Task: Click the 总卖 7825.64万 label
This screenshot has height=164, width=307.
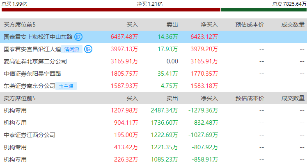Action: (x=289, y=4)
